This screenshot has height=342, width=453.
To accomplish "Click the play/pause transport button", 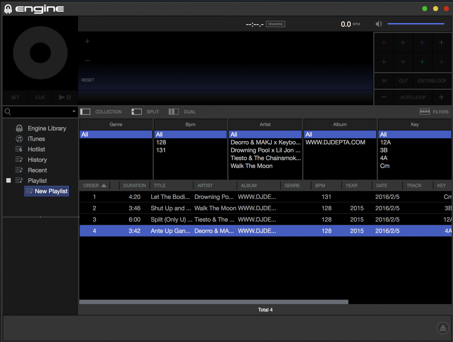I will pyautogui.click(x=65, y=97).
